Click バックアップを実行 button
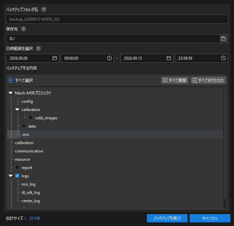234x226 pixels. coord(167,218)
